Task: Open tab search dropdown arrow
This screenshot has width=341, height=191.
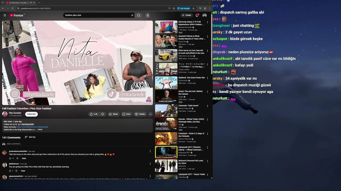Action: tap(3, 3)
